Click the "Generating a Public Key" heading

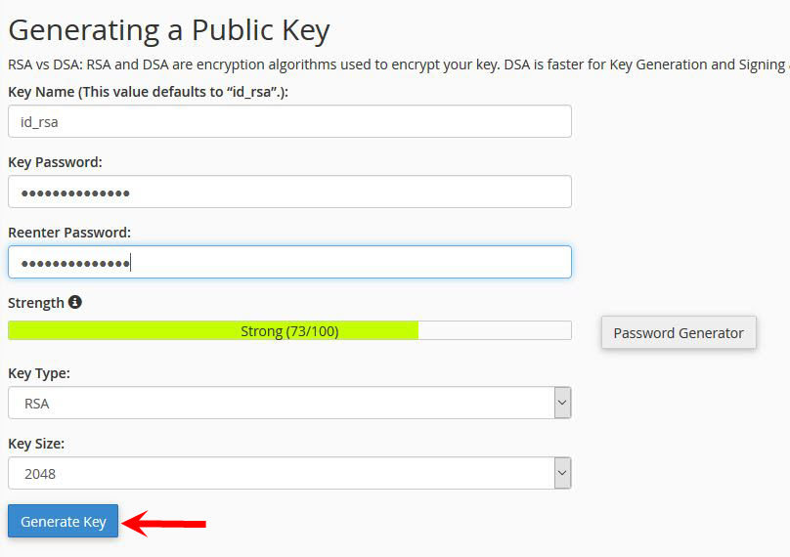coord(169,30)
